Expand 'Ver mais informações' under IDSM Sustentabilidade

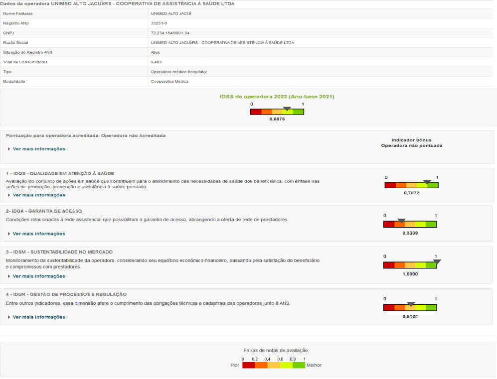(x=36, y=276)
